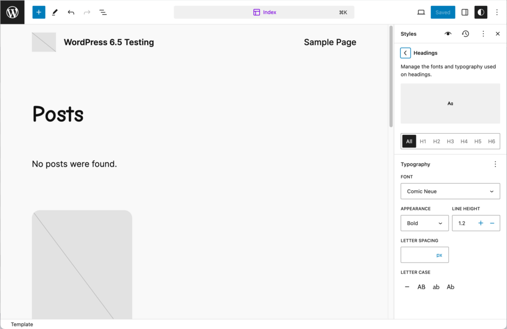
Task: Open the Comic Neue font dropdown
Action: point(450,191)
